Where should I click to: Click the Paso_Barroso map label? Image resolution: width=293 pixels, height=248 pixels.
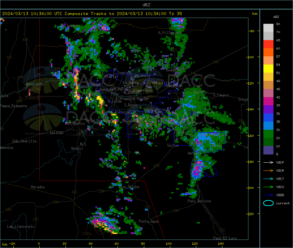pyautogui.click(x=199, y=201)
